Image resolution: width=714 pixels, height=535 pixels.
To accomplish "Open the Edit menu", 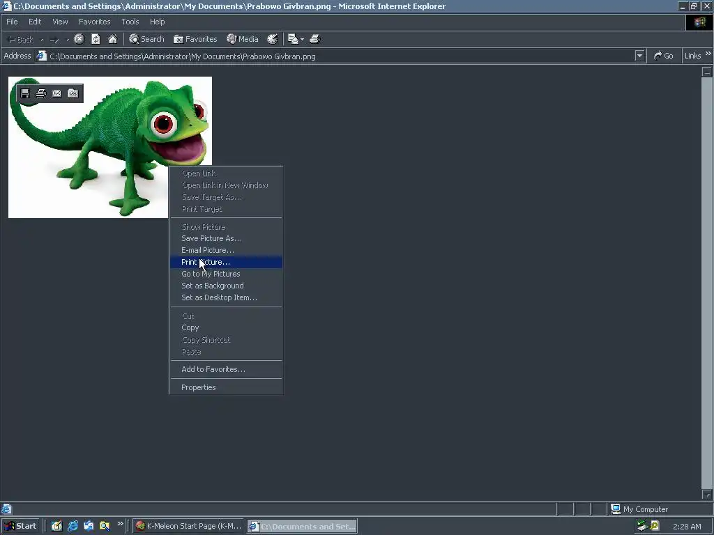I will (35, 22).
